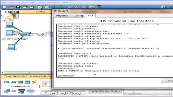Viewport: 173px width, 97px height.
Task: Select the Switches device category
Action: pyautogui.click(x=14, y=82)
